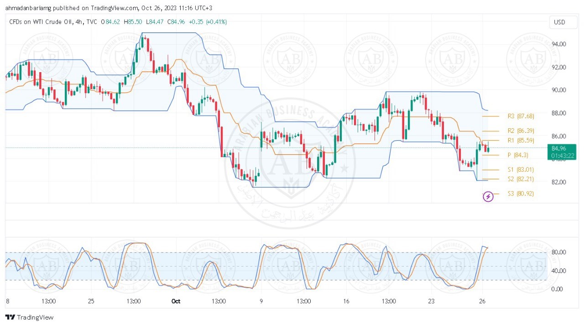Click the 80.00 stochastic axis label
The height and width of the screenshot is (326, 584).
coord(559,252)
